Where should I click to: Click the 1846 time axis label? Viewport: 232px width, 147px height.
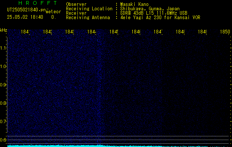(136, 32)
